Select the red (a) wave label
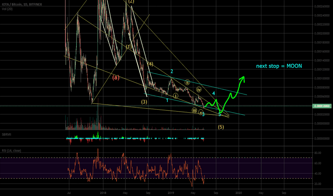Image resolution: width=333 pixels, height=196 pixels. (116, 78)
